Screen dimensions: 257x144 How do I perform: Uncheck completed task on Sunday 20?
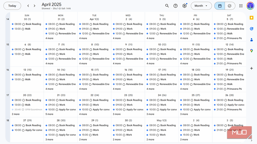point(23,109)
